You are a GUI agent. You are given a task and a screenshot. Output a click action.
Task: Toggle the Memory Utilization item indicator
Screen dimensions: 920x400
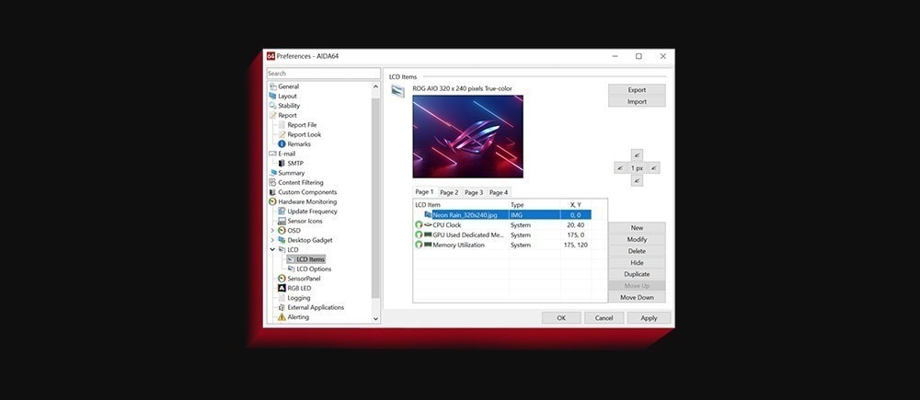pyautogui.click(x=419, y=245)
